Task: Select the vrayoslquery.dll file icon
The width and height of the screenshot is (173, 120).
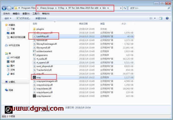Action: [34, 92]
